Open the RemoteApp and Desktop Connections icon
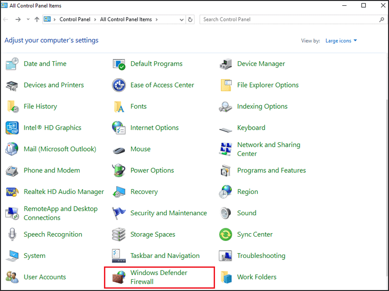The width and height of the screenshot is (389, 291). (12, 213)
